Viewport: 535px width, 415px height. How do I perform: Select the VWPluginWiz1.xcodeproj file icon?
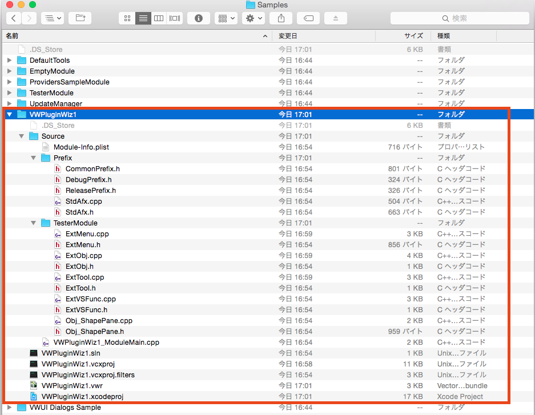[x=34, y=397]
